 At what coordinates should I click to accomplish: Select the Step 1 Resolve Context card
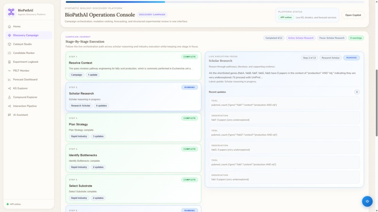[x=133, y=66]
